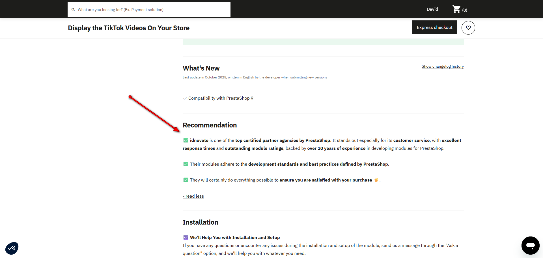Viewport: 543px width, 258px height.
Task: Expand the changelog via 'Show changelog history'
Action: 443,66
